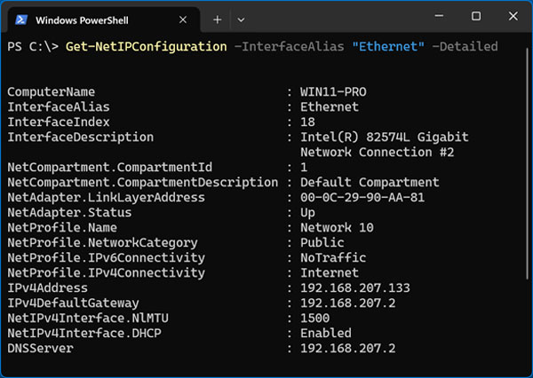Screen dimensions: 533x378
Task: Click the MTU value 1500
Action: (314, 318)
